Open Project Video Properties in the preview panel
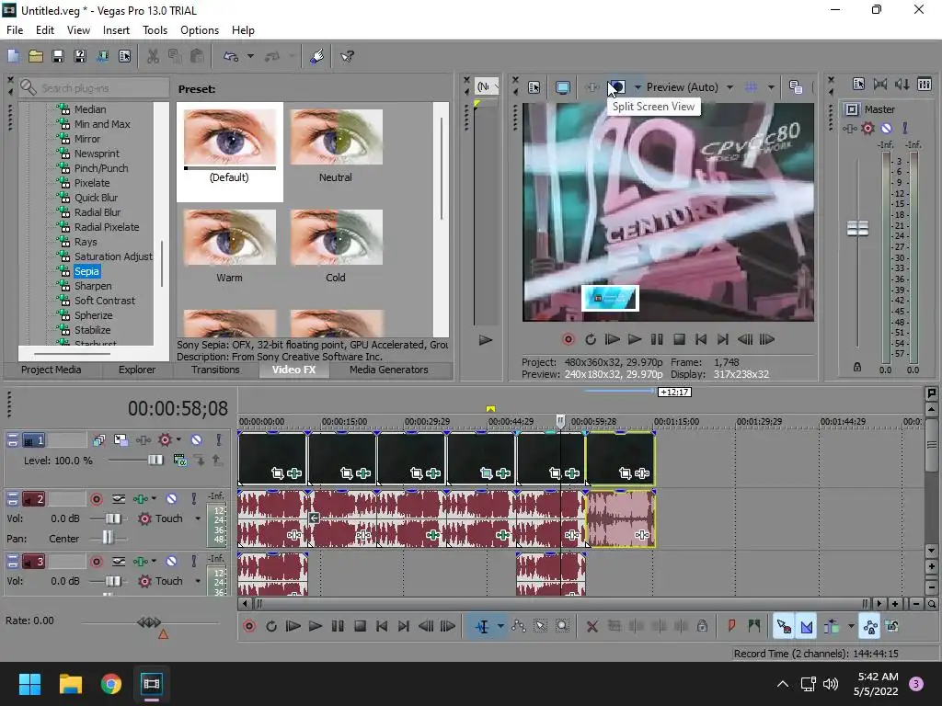 [x=534, y=87]
